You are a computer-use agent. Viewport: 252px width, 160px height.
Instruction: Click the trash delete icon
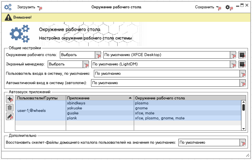10,108
